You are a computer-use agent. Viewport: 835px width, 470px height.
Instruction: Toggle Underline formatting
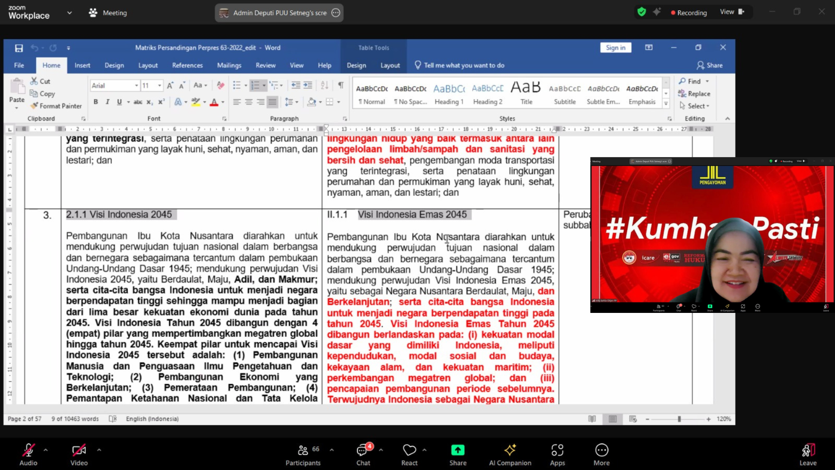pos(119,102)
